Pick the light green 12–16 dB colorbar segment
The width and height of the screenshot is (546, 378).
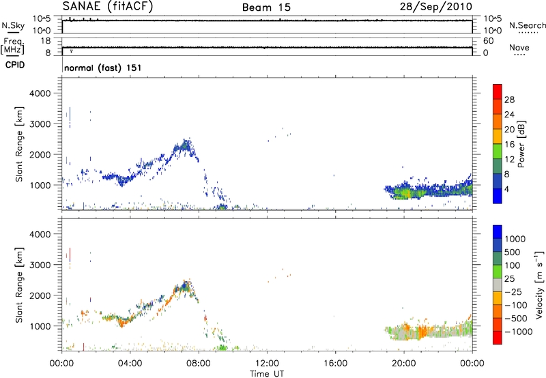coord(498,151)
